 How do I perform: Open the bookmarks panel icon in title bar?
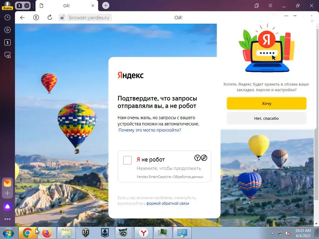tap(257, 6)
